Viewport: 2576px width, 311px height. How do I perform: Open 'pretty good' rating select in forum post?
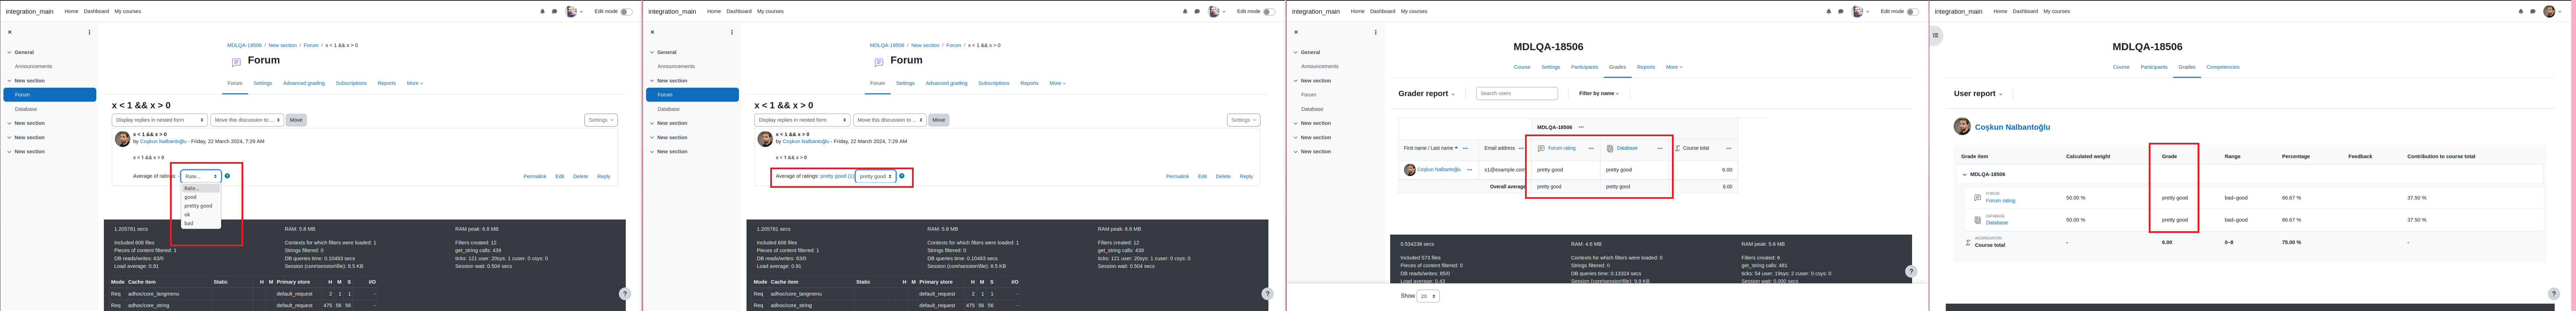[876, 176]
